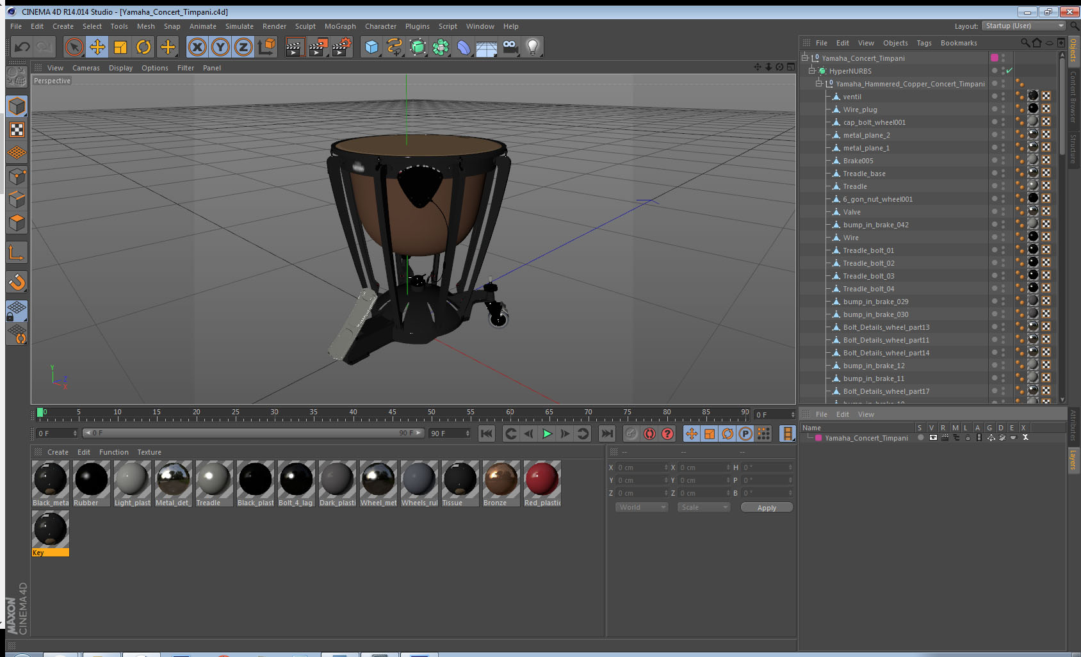The height and width of the screenshot is (657, 1081).
Task: Toggle Position keyframe recording
Action: pyautogui.click(x=692, y=434)
